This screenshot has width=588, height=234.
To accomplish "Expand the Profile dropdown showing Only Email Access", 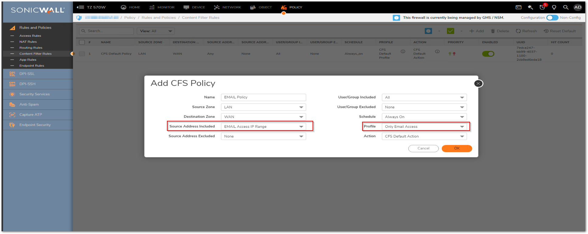I will pyautogui.click(x=424, y=127).
